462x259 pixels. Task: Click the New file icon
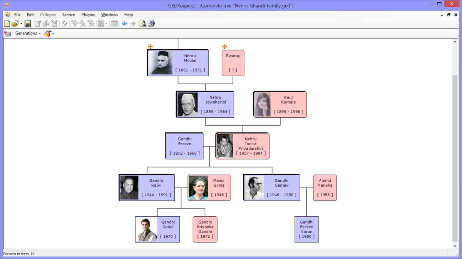click(7, 24)
